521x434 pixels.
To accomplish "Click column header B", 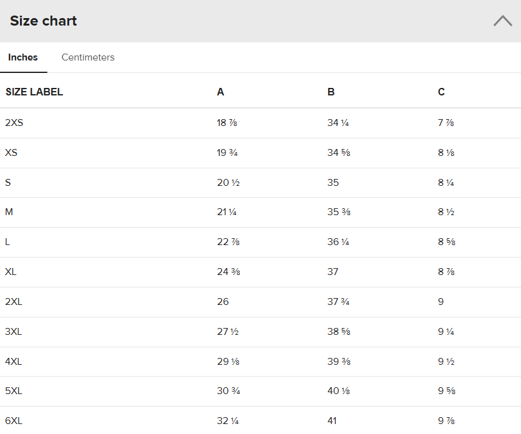I will (331, 92).
